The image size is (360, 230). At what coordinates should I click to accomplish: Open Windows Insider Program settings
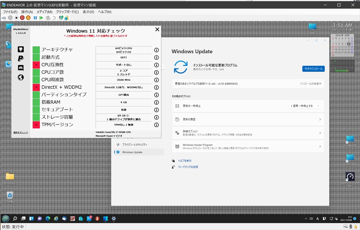[248, 146]
